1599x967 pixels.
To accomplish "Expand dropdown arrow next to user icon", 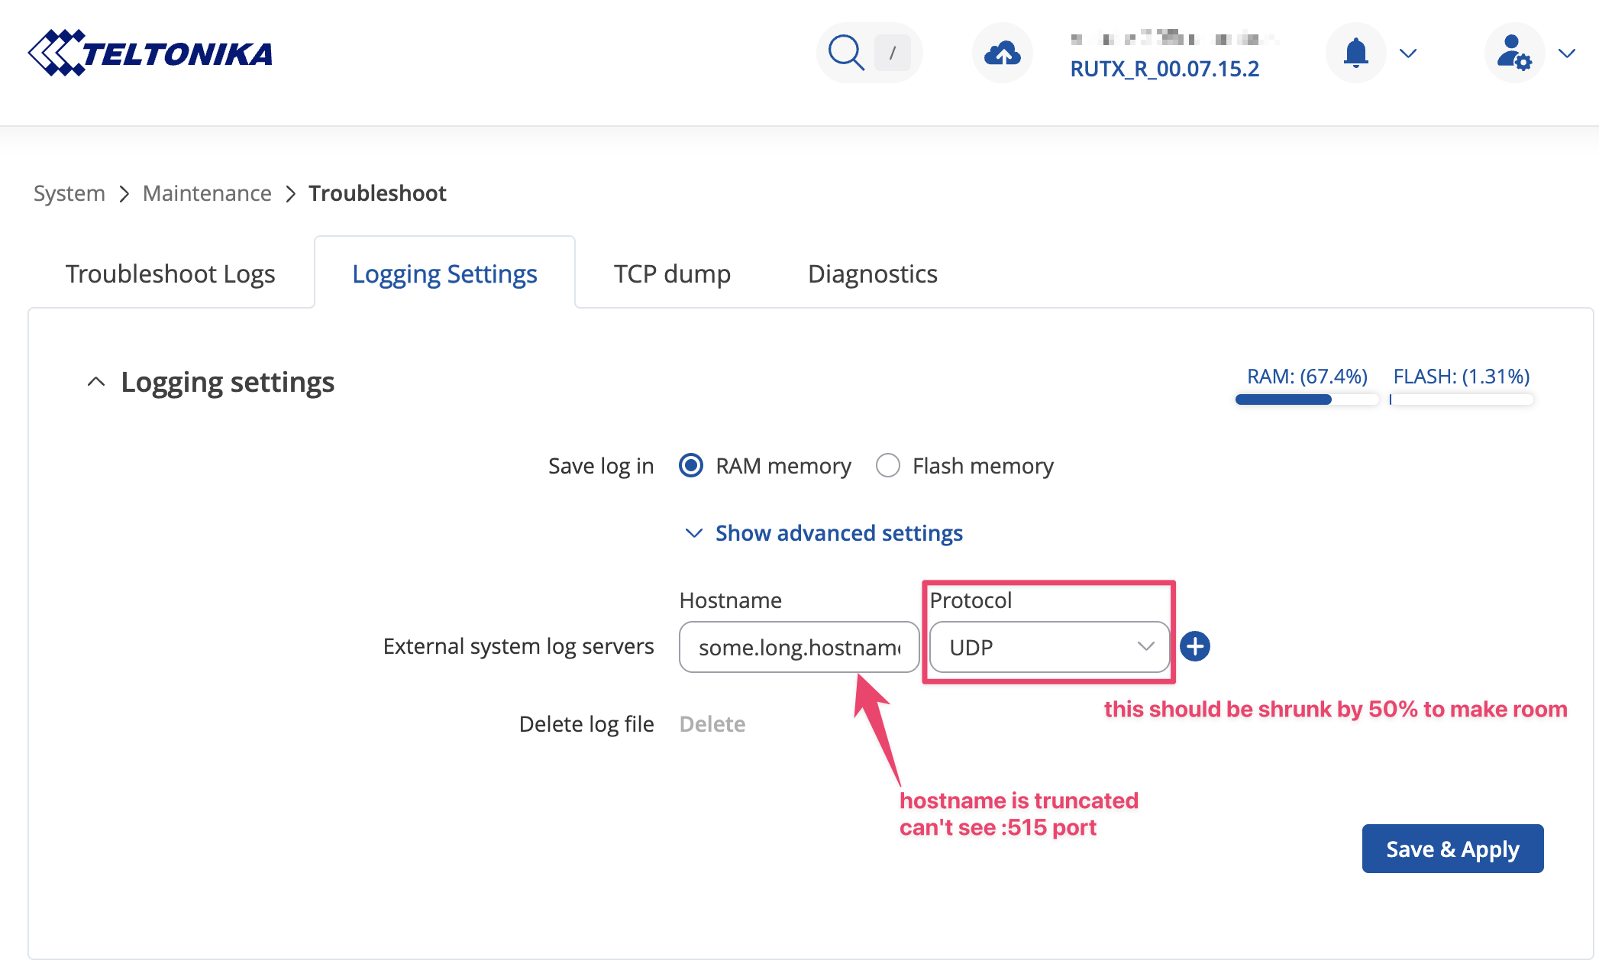I will (x=1567, y=53).
